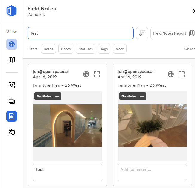
Task: Click the 23 notes count text
Action: tap(36, 14)
